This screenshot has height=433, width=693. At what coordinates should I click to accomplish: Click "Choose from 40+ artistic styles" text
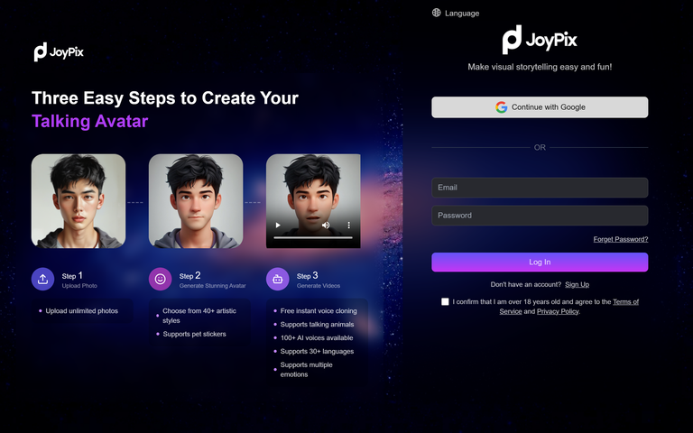(x=199, y=316)
